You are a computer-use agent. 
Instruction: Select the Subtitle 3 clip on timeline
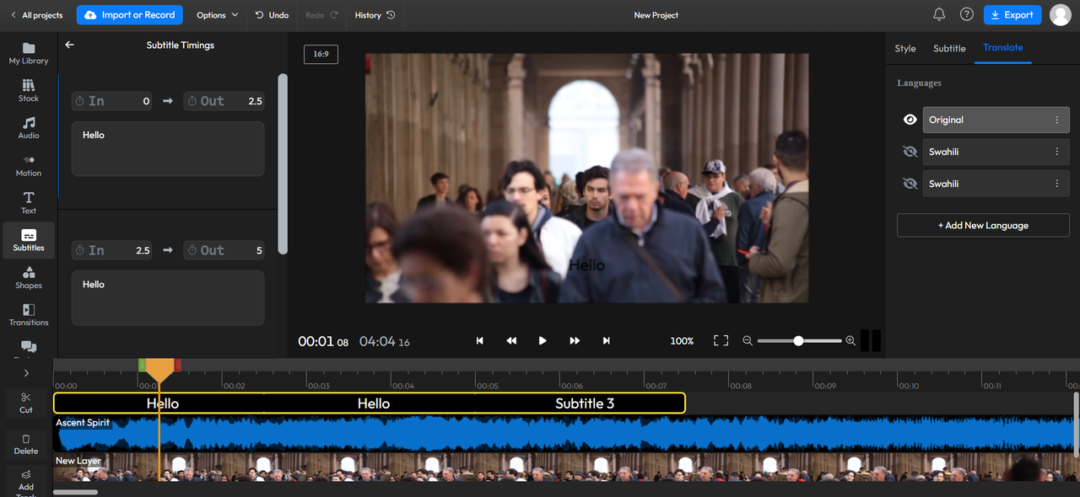click(584, 403)
